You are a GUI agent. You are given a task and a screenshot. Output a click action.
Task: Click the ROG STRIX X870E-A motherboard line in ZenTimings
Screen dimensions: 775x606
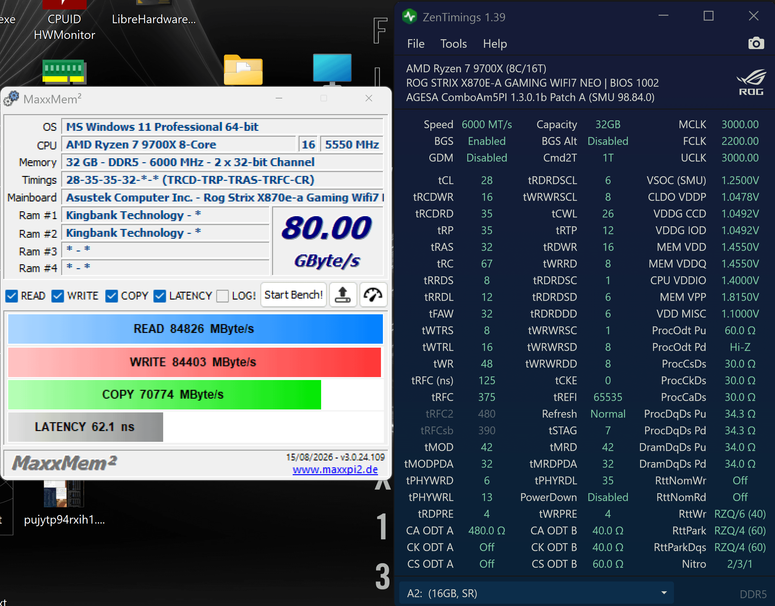[x=532, y=83]
